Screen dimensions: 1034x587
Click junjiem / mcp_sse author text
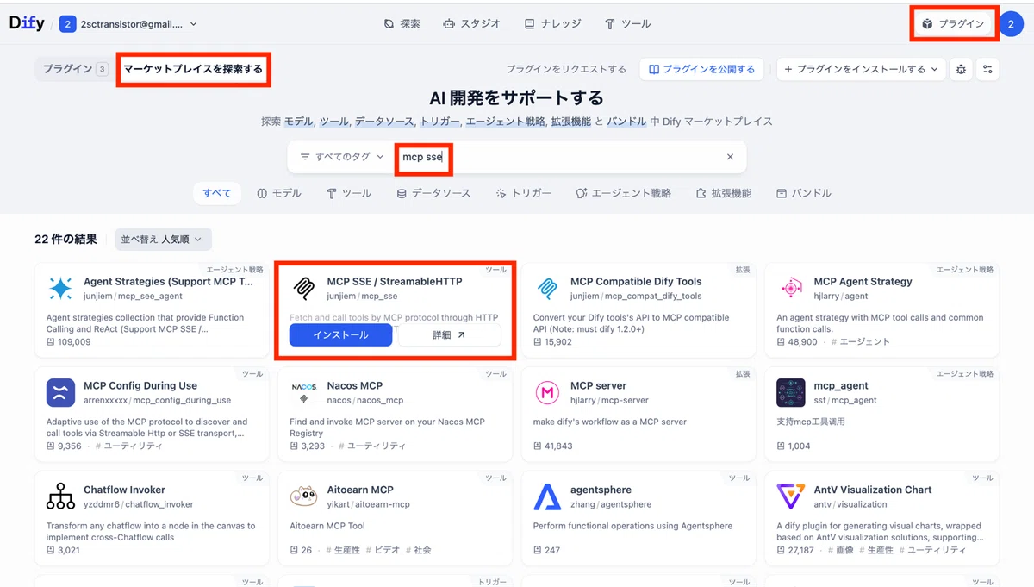click(x=362, y=296)
